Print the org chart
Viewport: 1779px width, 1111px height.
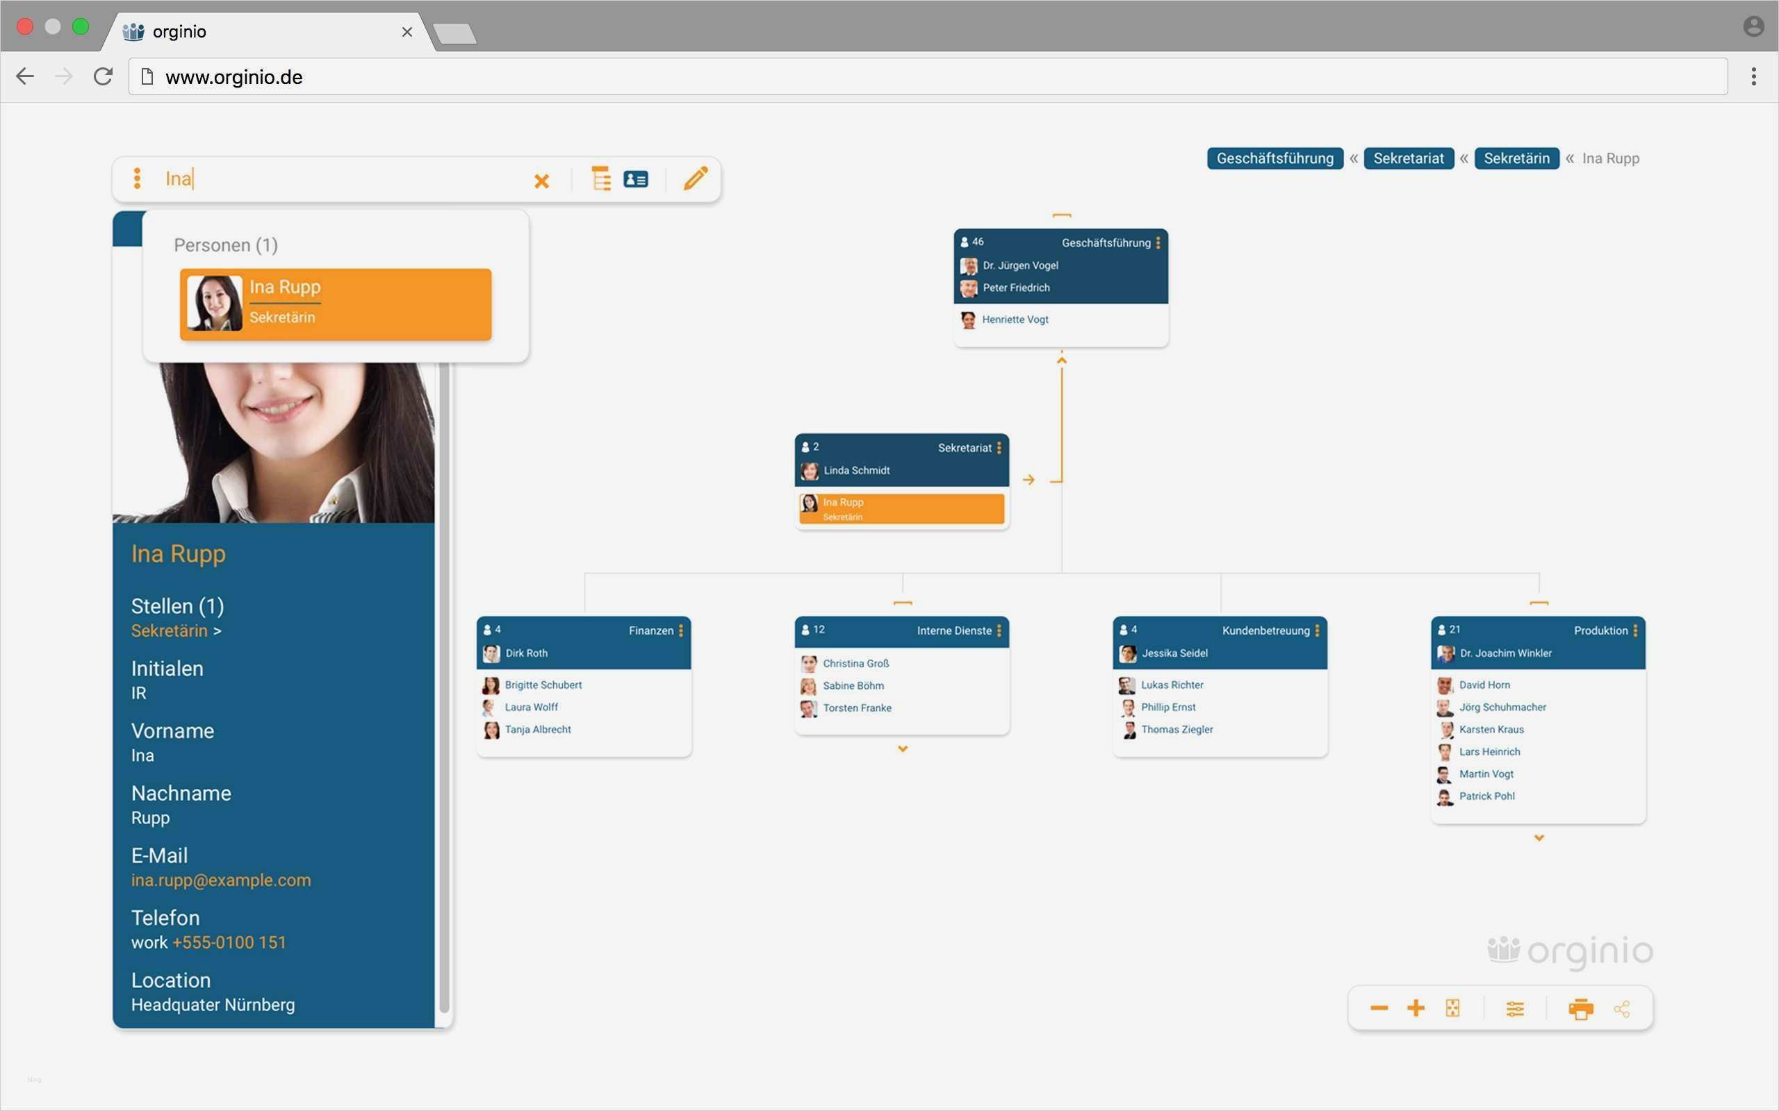pyautogui.click(x=1580, y=1009)
